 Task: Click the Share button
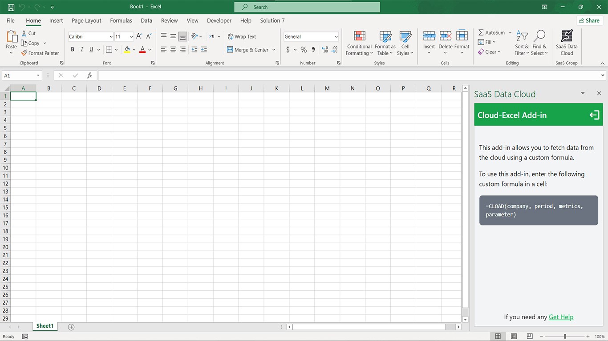click(589, 20)
